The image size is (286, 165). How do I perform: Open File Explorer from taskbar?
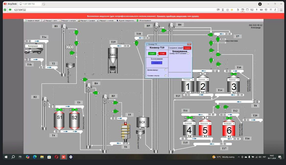point(42,157)
